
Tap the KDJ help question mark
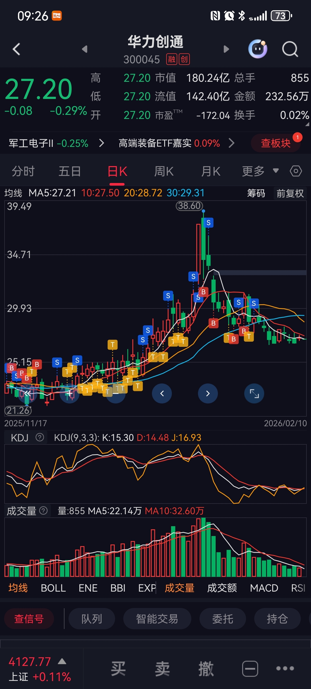(x=40, y=438)
